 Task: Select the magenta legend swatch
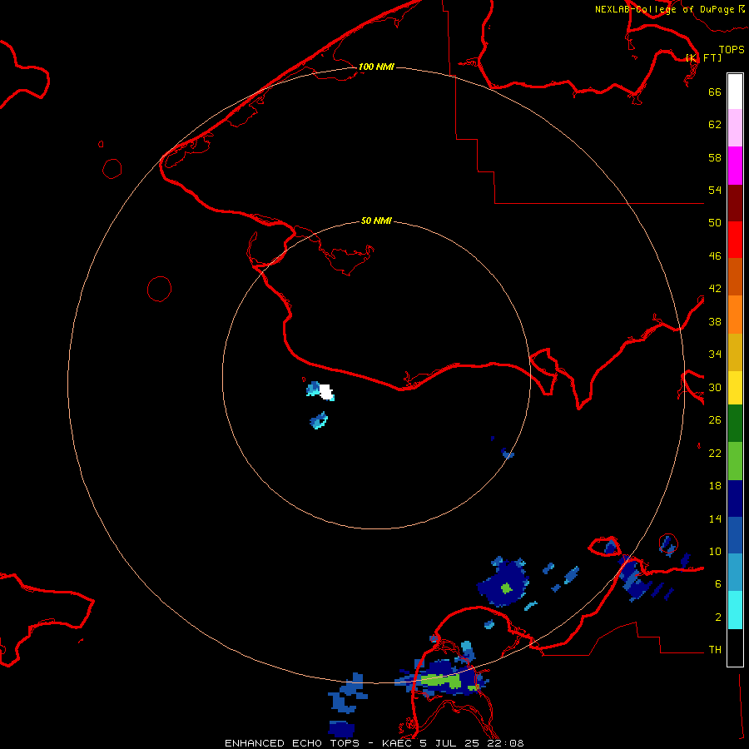pyautogui.click(x=735, y=166)
